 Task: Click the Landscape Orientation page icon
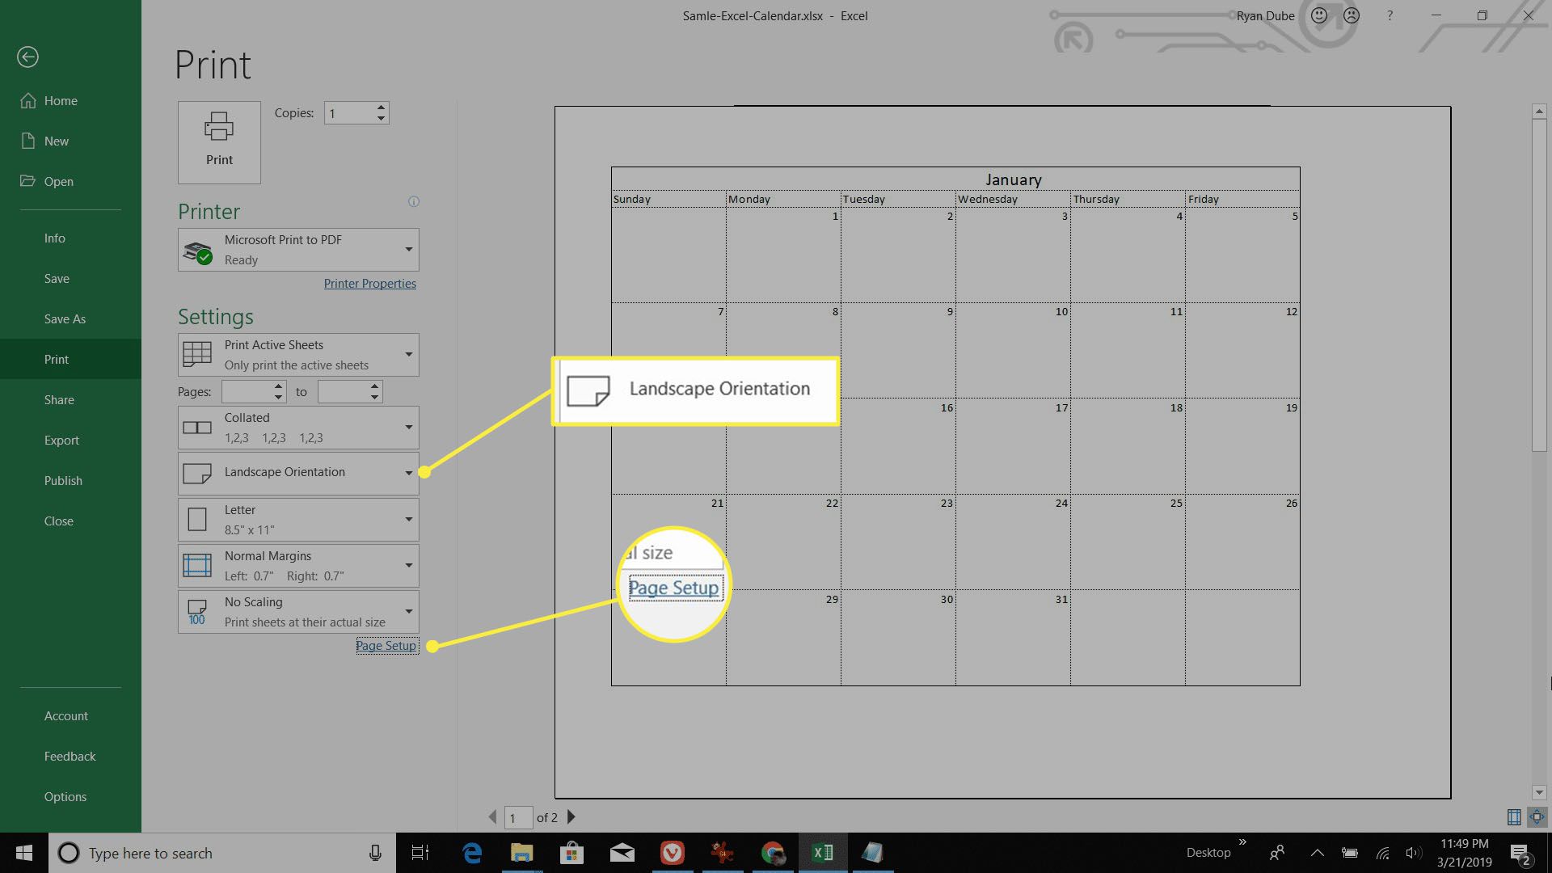coord(196,472)
